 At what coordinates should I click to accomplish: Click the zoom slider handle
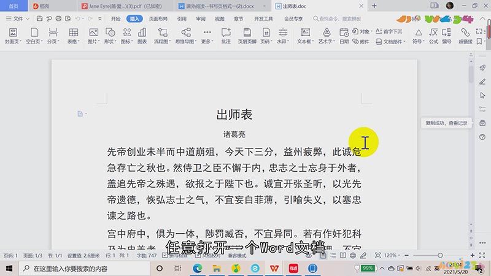click(x=440, y=256)
